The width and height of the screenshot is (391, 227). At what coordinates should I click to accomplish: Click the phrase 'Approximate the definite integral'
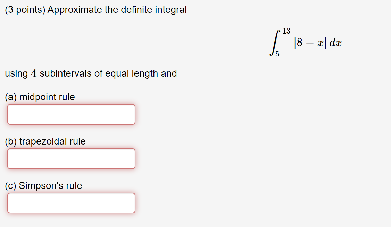click(x=116, y=10)
